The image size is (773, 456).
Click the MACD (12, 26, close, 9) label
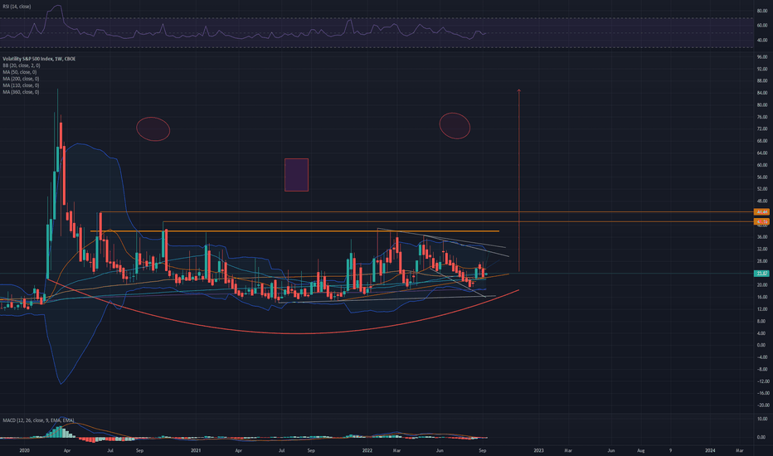pyautogui.click(x=38, y=420)
